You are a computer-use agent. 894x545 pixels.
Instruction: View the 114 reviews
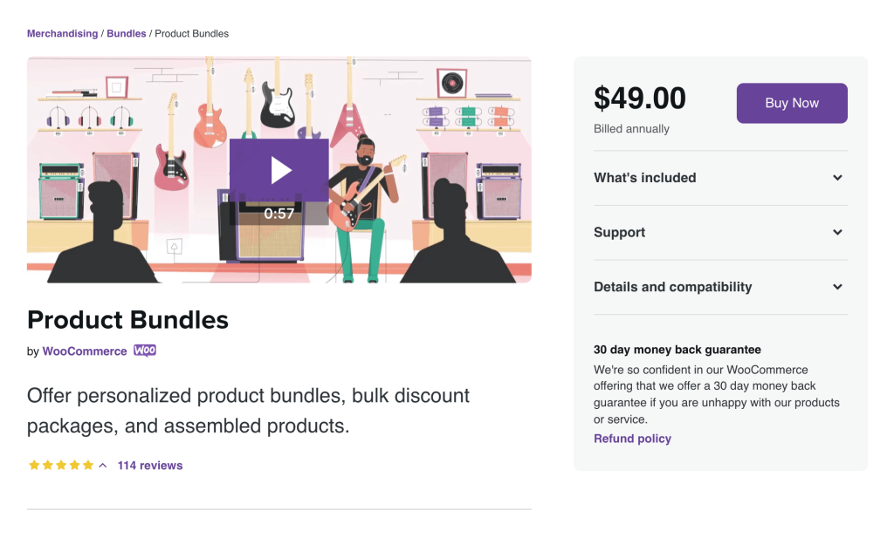[x=149, y=465]
